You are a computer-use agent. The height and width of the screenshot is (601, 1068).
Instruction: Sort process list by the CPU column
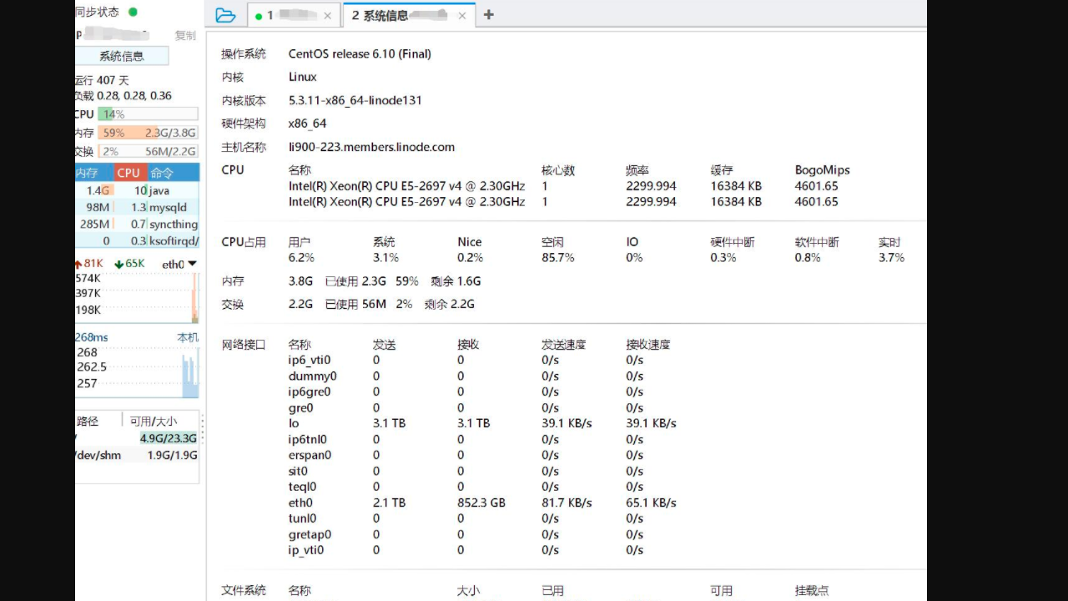click(128, 172)
